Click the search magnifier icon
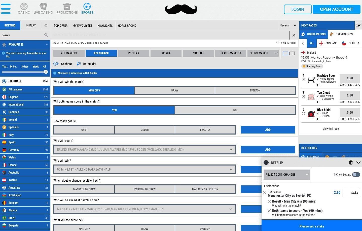The height and width of the screenshot is (231, 362). click(x=46, y=35)
